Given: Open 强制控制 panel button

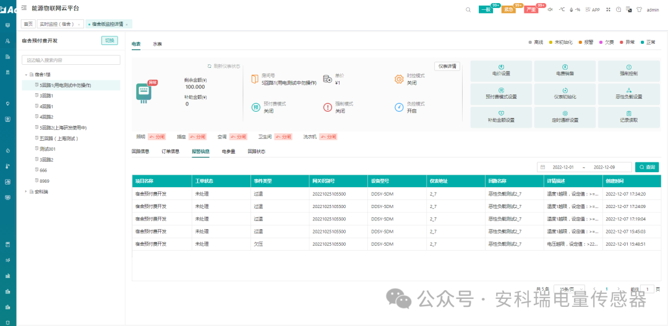Looking at the screenshot, I should point(629,70).
